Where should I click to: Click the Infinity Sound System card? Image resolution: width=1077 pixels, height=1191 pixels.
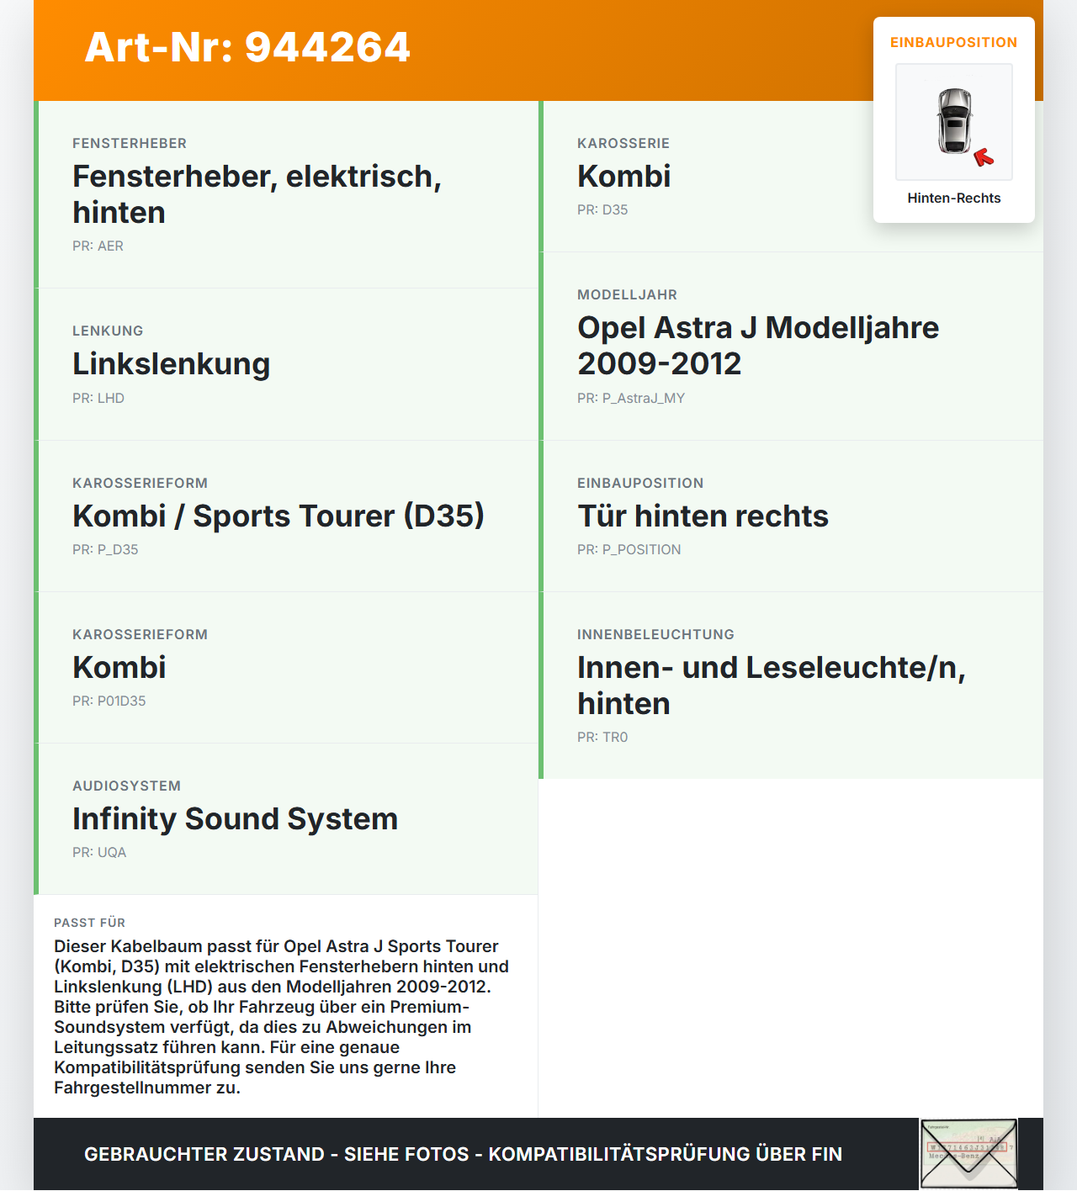[x=286, y=819]
